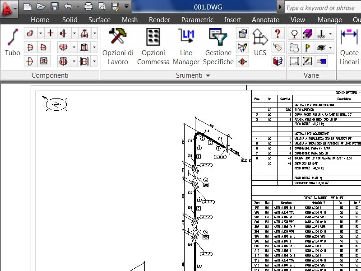Click the Componenti panel title
Viewport: 361px width, 271px height.
[50, 75]
